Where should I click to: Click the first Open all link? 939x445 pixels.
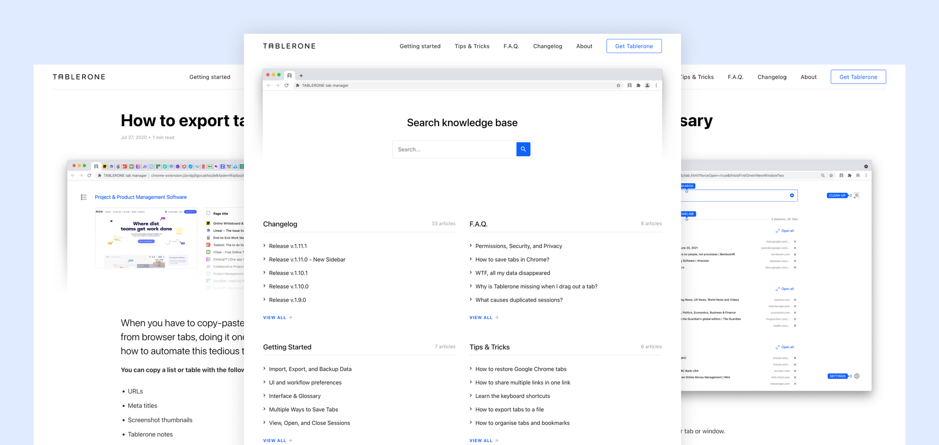coord(785,231)
